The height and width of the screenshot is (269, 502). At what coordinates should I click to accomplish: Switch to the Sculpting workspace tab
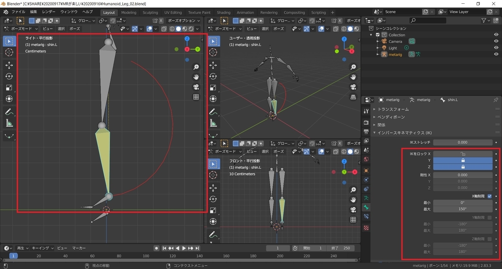click(x=150, y=13)
